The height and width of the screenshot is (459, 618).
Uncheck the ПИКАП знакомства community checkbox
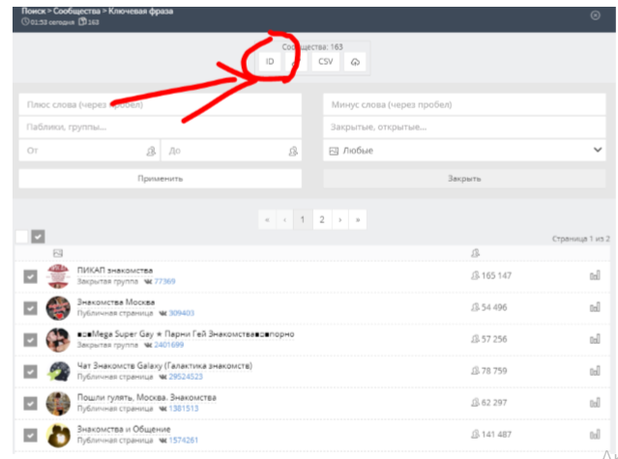tap(31, 277)
